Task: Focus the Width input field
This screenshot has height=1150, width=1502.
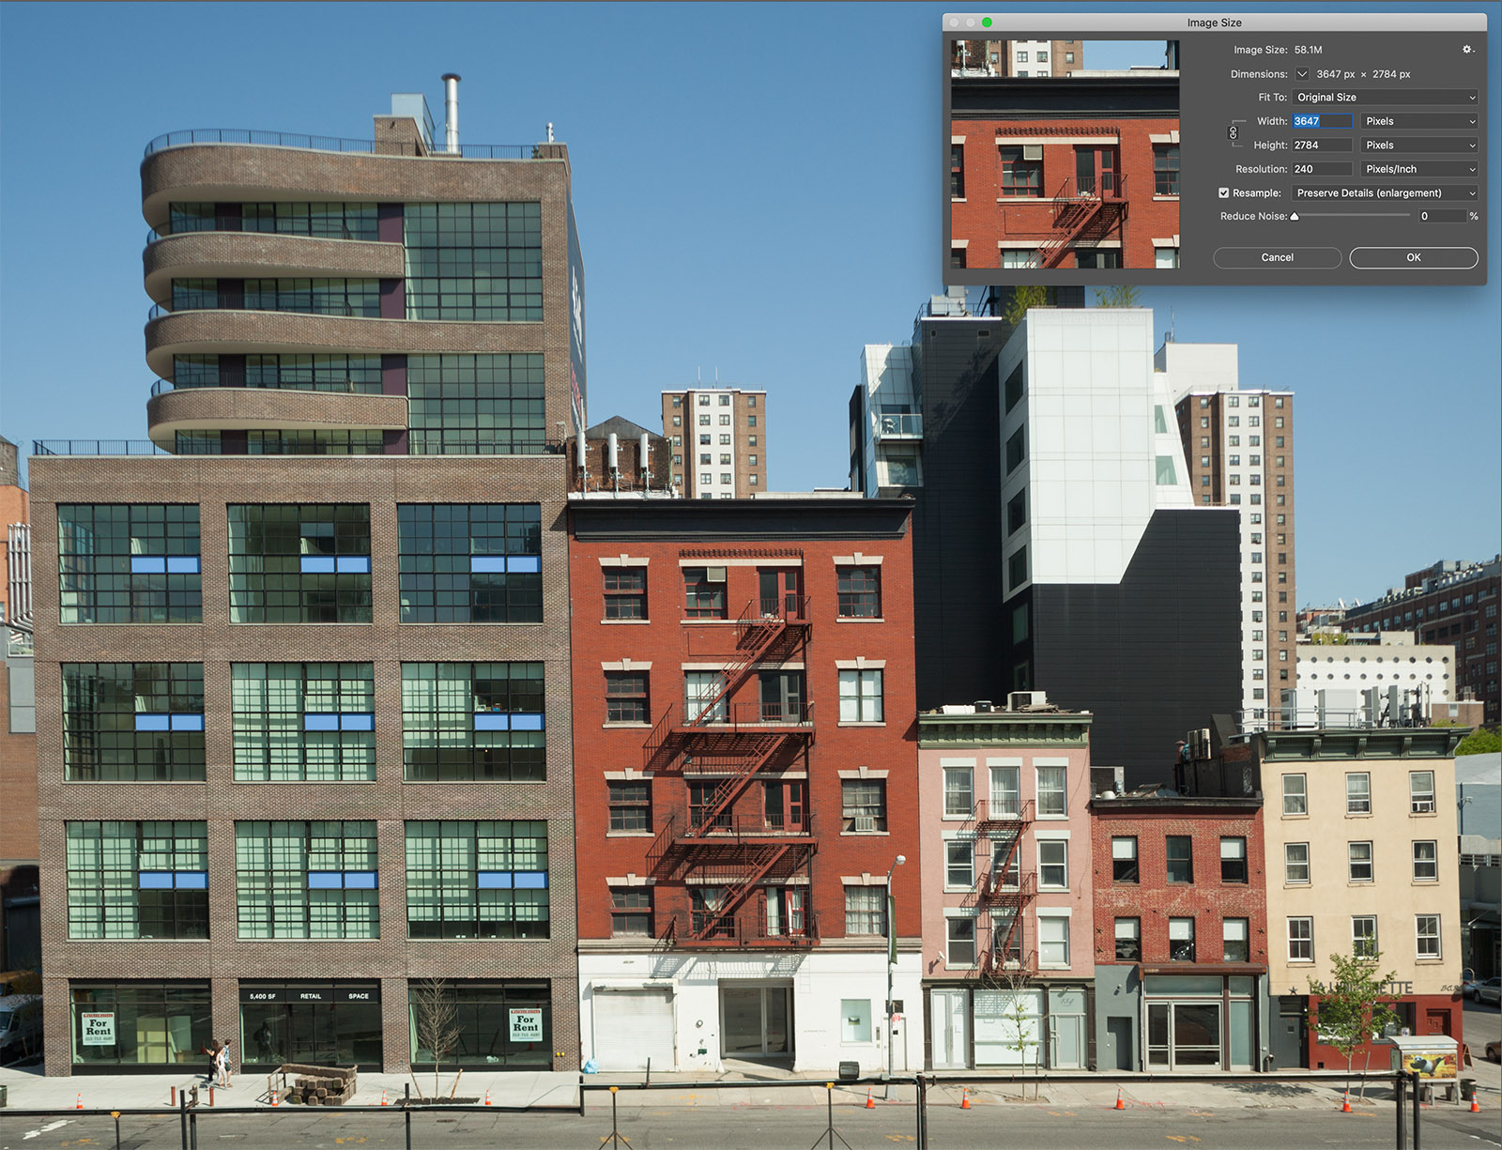Action: [1322, 121]
